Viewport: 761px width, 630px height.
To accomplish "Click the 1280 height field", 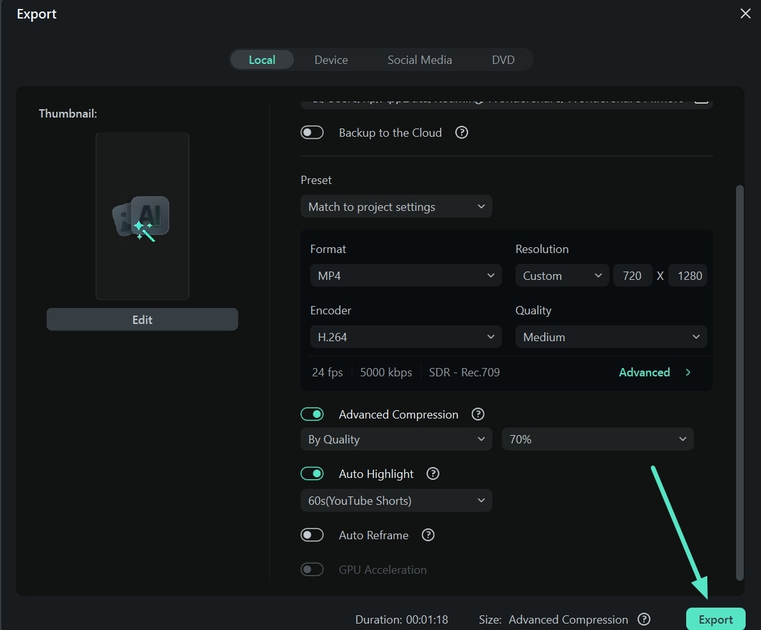I will point(688,275).
